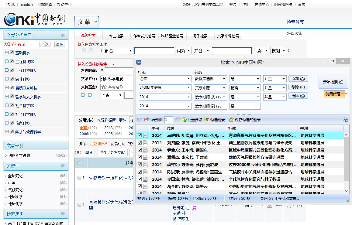
Task: Uncheck the 葛全胜 record checkbox
Action: (140, 186)
